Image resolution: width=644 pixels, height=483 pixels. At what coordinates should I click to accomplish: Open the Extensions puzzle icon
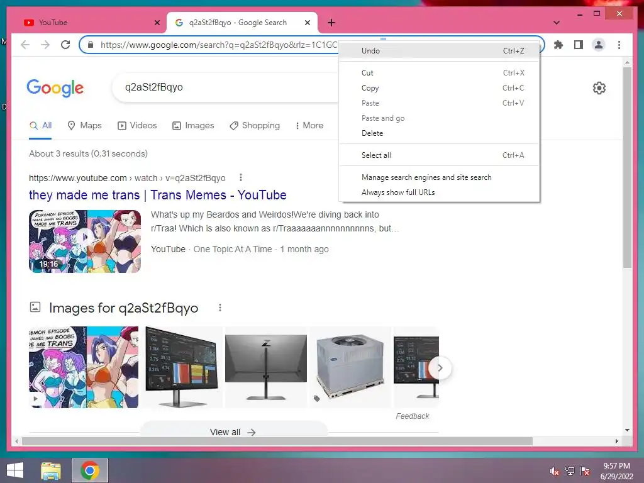click(558, 45)
